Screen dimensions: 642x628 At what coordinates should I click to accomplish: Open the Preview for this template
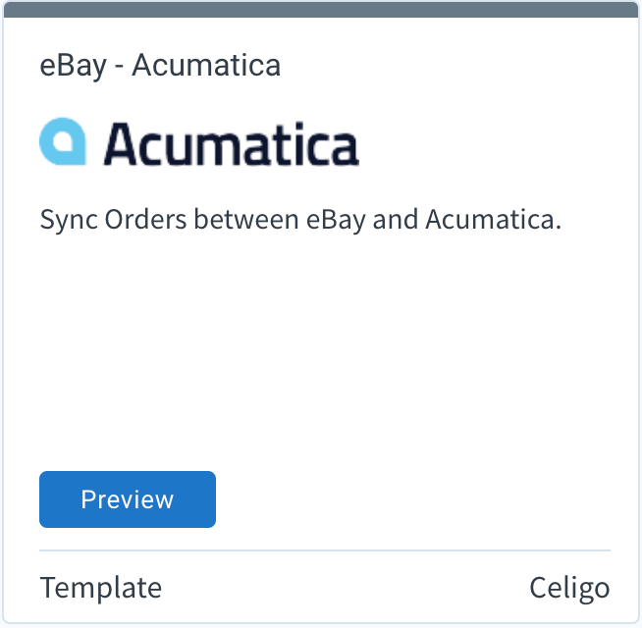tap(128, 499)
